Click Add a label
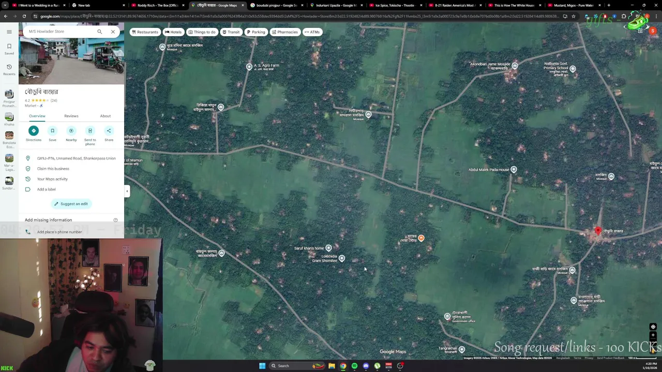Image resolution: width=662 pixels, height=372 pixels. 71,189
